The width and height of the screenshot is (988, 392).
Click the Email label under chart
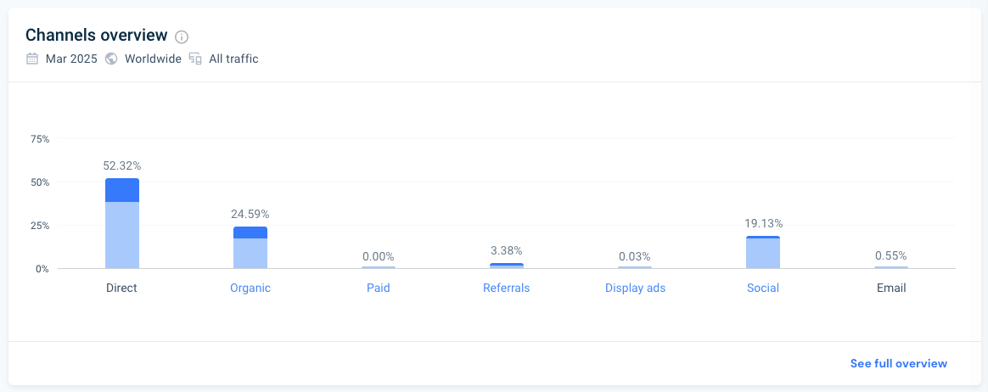pyautogui.click(x=891, y=288)
